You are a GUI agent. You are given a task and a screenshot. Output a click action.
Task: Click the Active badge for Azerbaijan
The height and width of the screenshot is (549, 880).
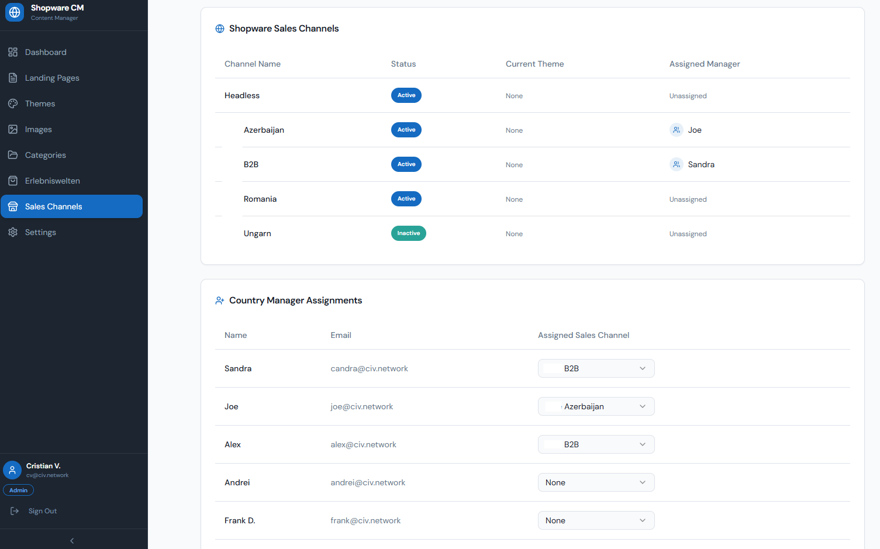406,130
